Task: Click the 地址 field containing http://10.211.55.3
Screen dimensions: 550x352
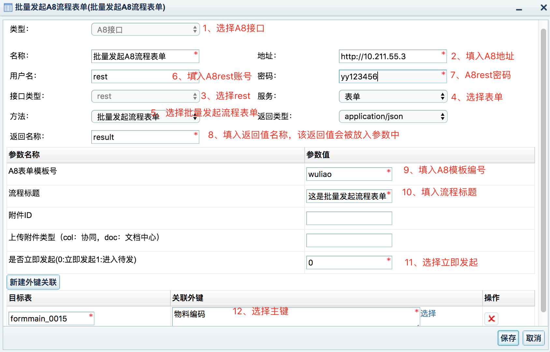Action: click(393, 56)
